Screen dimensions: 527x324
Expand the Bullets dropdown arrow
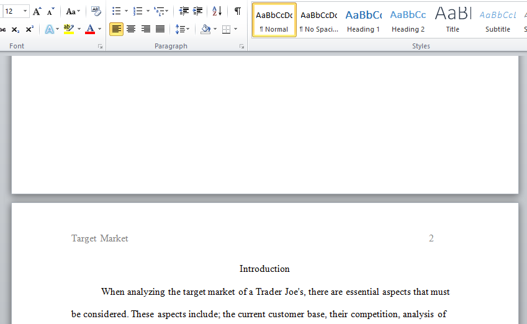coord(127,11)
